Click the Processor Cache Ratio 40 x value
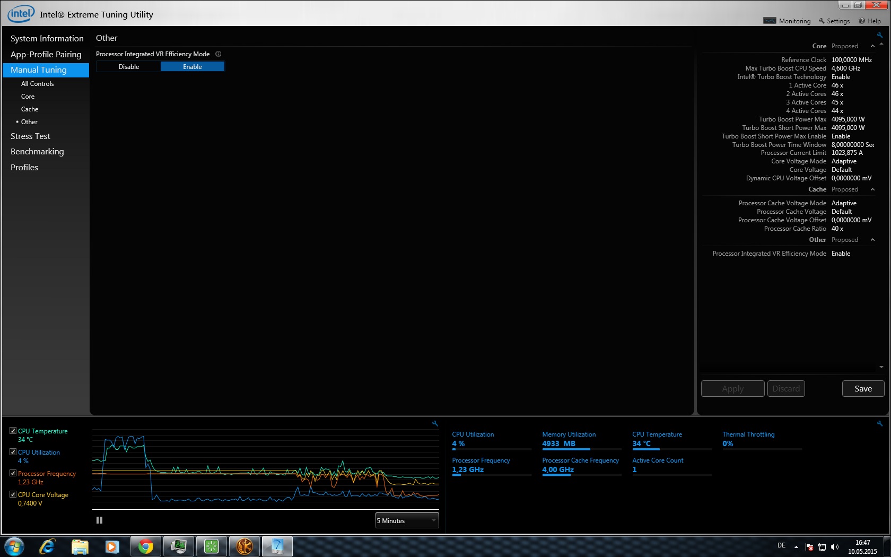Viewport: 891px width, 557px height. (837, 229)
